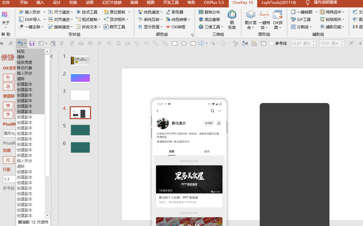Switch to the 开始 ribbon tab
363x226 pixels.
(24, 3)
